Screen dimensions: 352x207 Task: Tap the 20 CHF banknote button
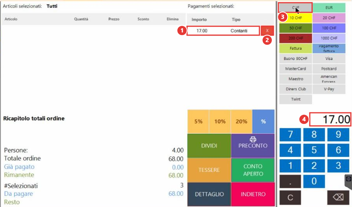tap(329, 18)
